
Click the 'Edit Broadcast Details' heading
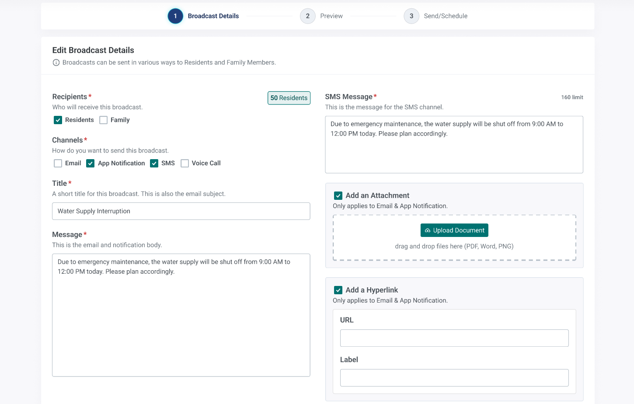tap(93, 50)
